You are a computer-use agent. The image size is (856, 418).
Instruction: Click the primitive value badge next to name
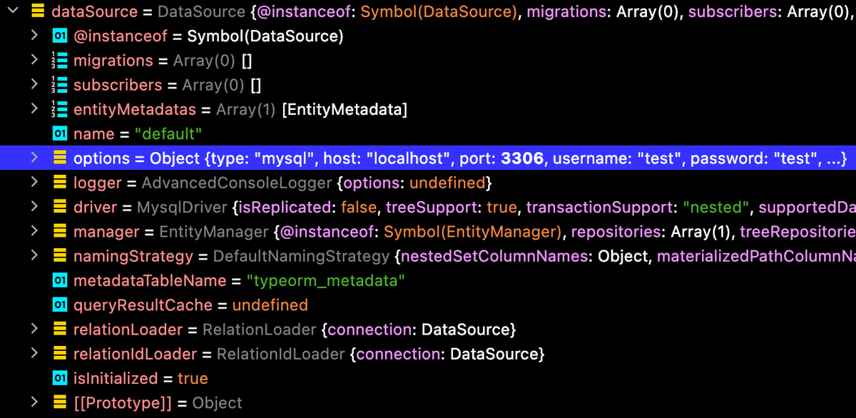(x=61, y=133)
